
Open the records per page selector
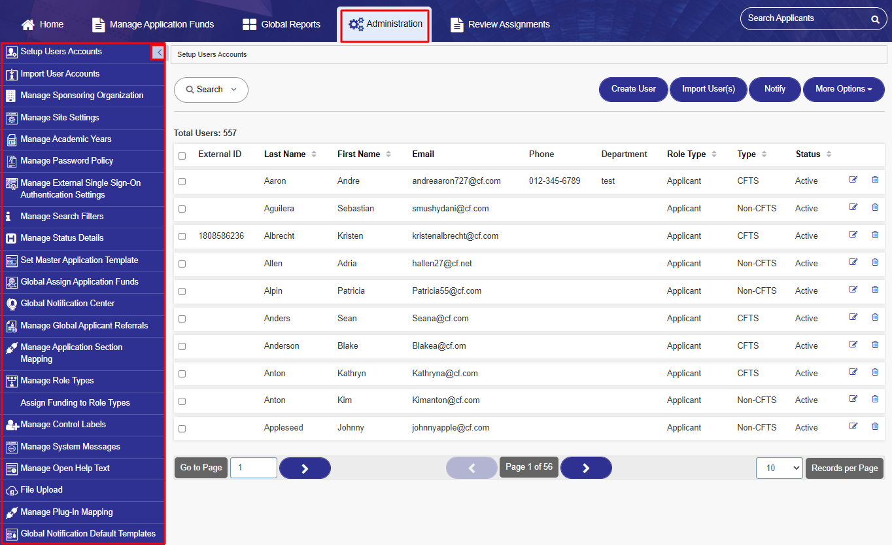[x=780, y=468]
